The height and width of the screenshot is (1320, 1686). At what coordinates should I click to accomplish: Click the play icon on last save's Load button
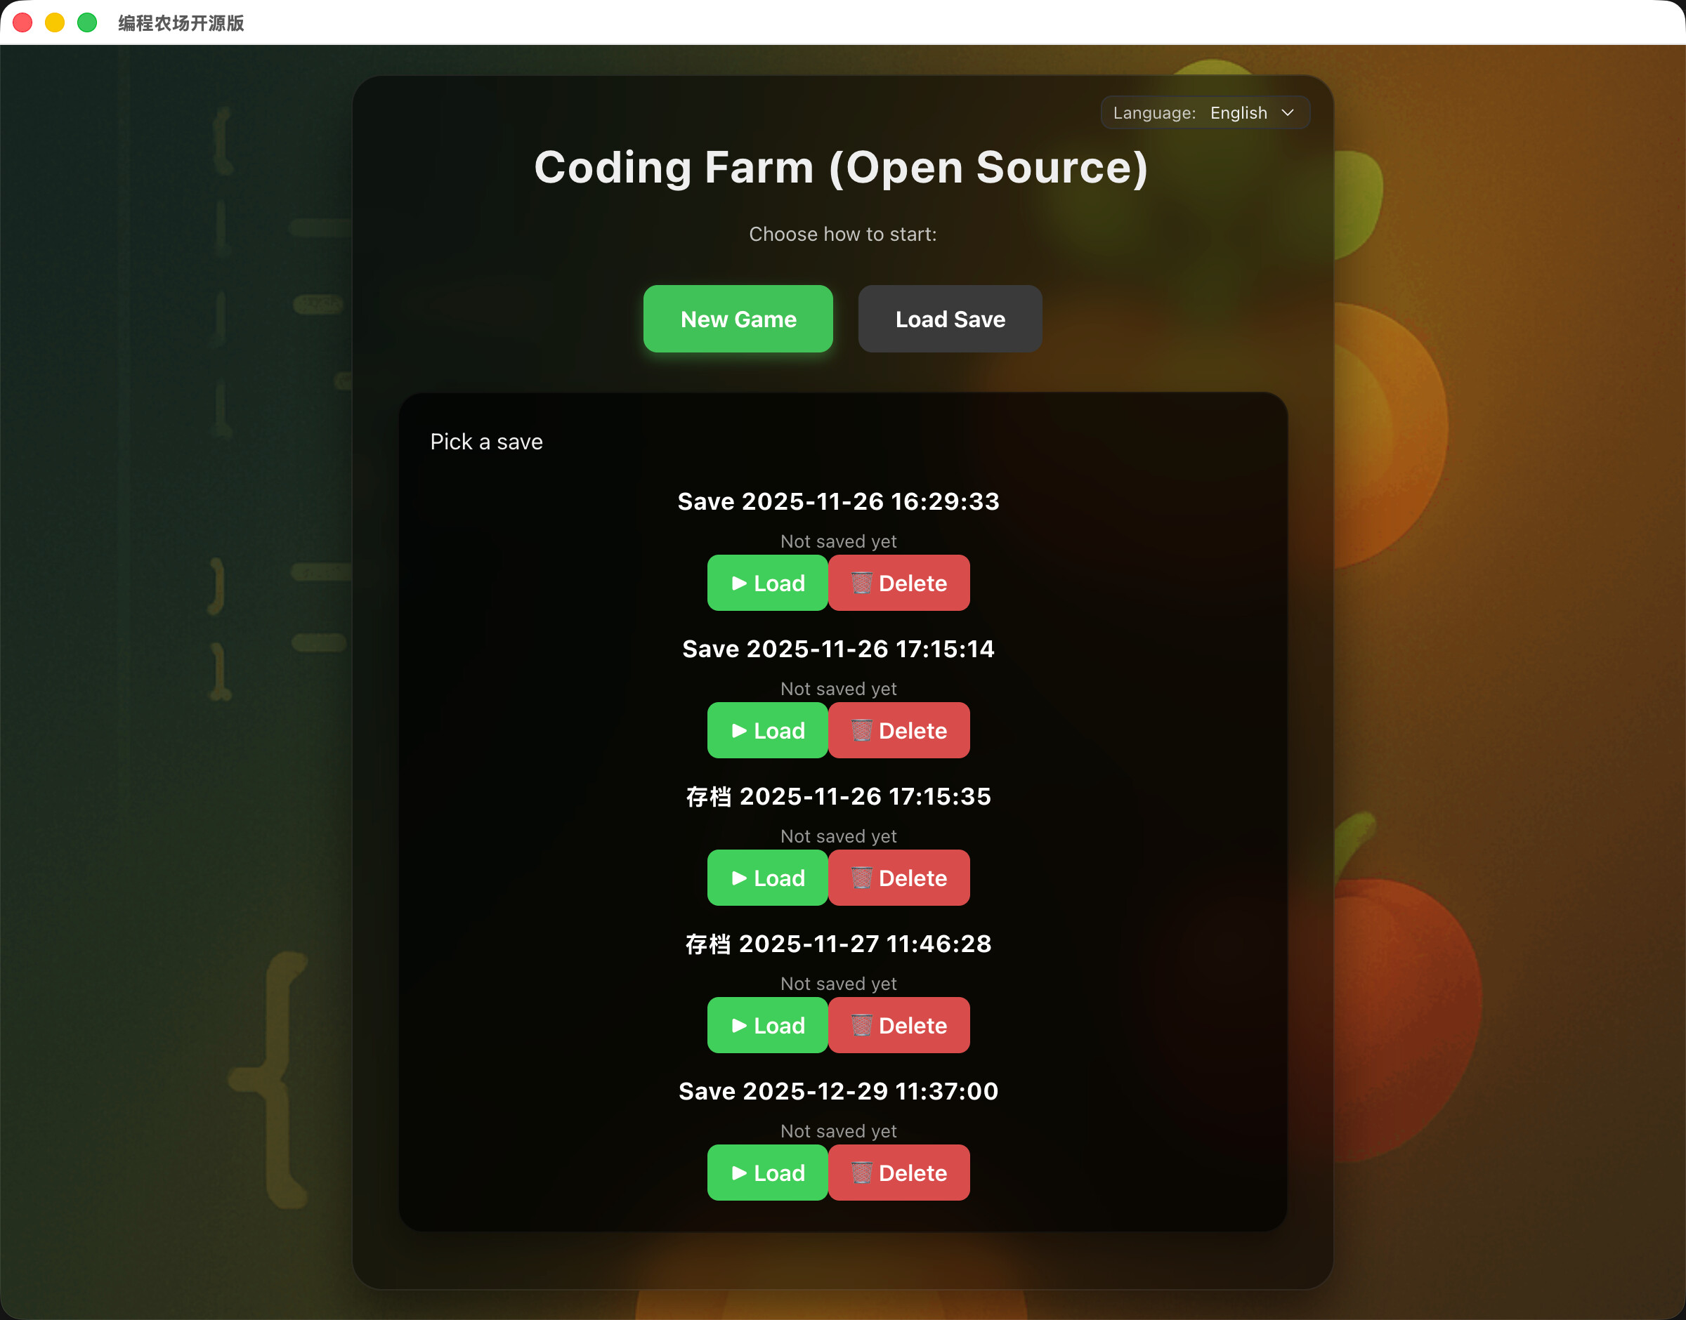tap(739, 1173)
